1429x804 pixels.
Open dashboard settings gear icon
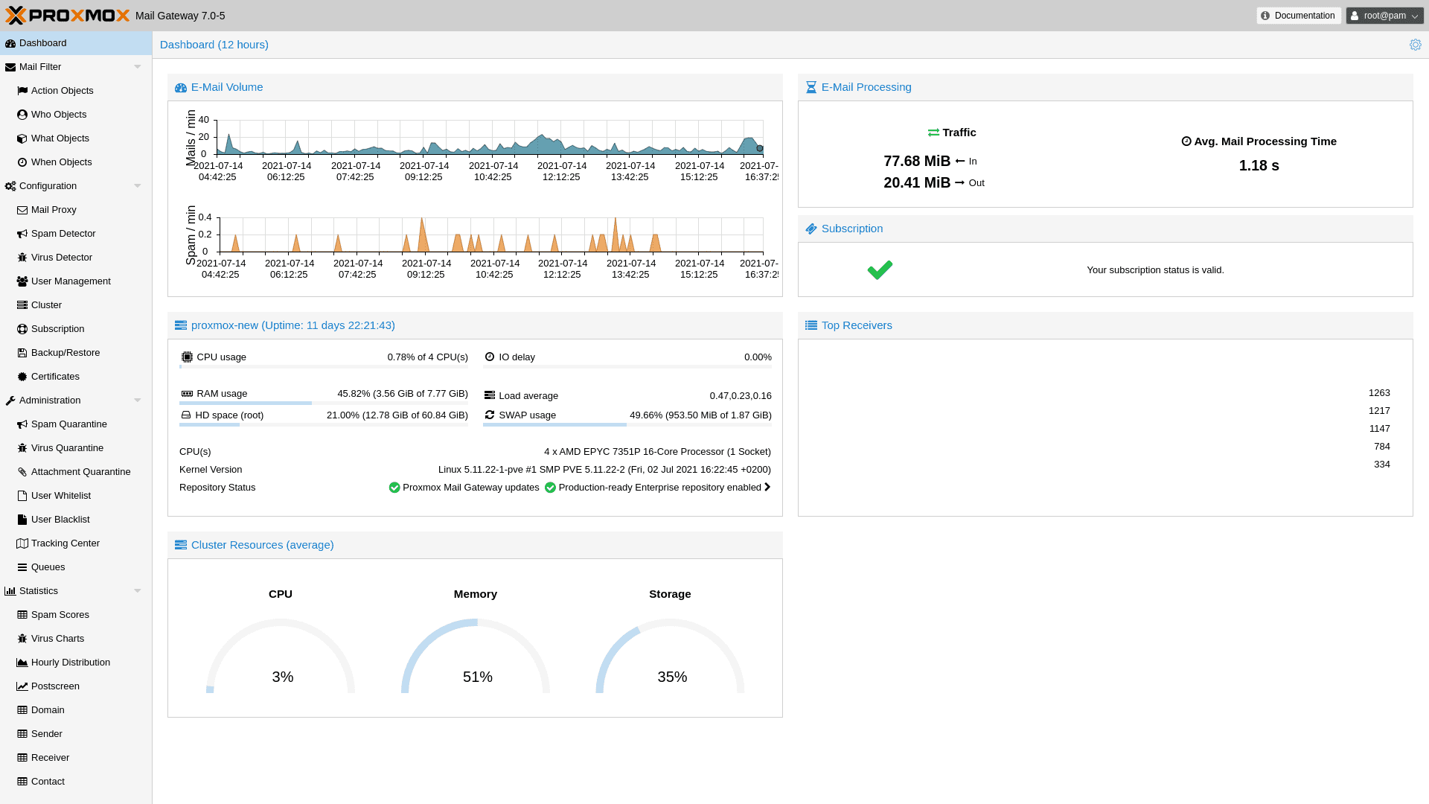pos(1415,45)
